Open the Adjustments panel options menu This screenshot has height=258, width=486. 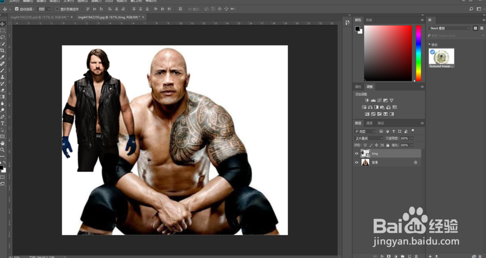[x=422, y=86]
